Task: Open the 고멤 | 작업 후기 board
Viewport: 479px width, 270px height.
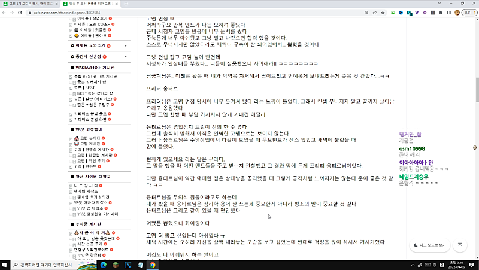Action: point(91,160)
